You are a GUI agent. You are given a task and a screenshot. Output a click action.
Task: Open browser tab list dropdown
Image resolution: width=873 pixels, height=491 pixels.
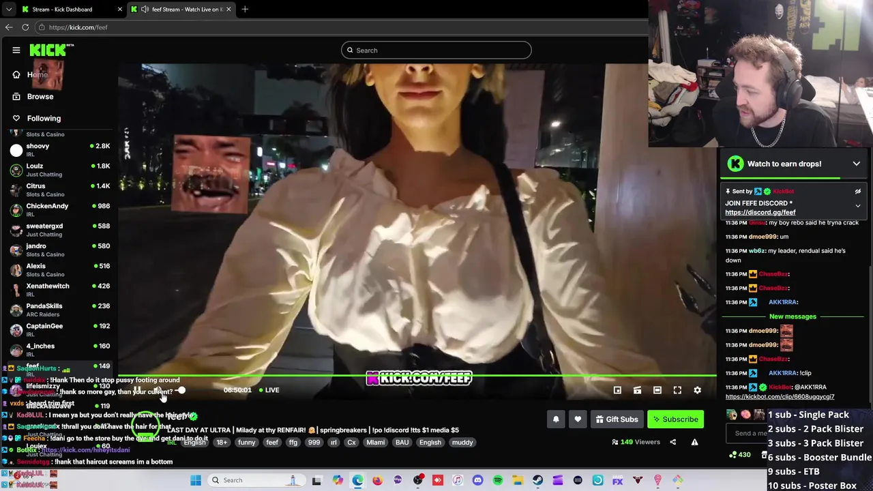(8, 9)
